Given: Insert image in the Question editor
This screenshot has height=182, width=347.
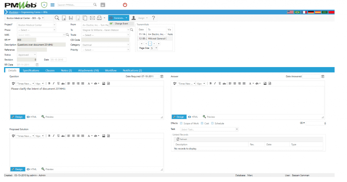Looking at the screenshot, I should click(104, 83).
